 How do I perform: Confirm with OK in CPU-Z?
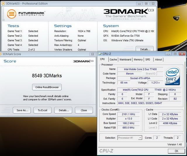tap(176, 151)
